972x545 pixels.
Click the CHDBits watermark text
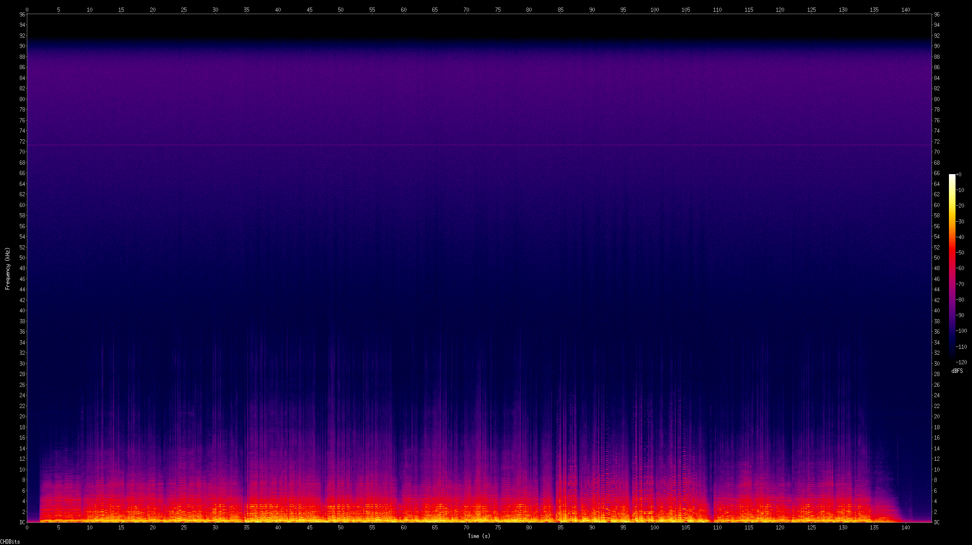[x=10, y=542]
